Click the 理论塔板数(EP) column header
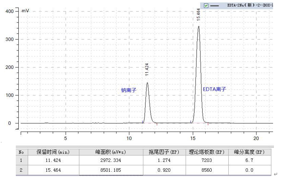Image resolution: width=291 pixels, height=179 pixels. 207,152
